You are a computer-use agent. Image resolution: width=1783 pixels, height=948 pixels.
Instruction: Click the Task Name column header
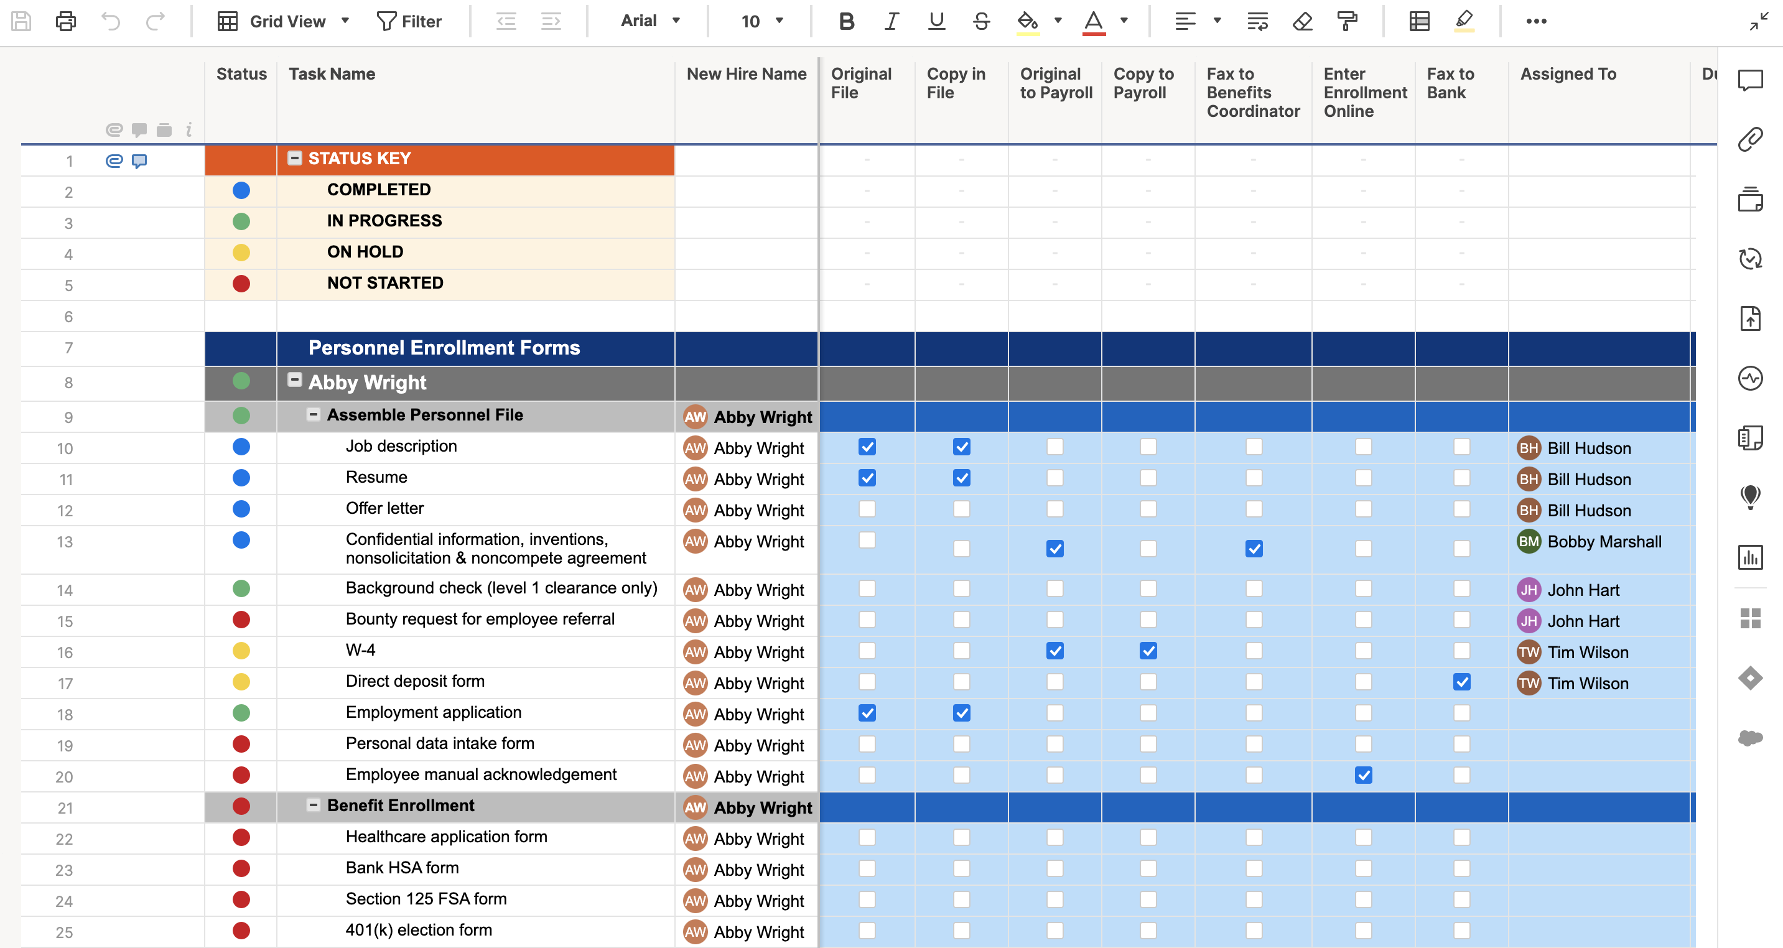tap(332, 74)
